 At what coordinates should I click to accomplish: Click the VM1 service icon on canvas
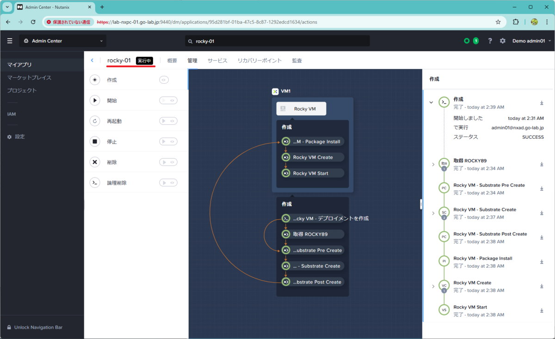pos(275,92)
